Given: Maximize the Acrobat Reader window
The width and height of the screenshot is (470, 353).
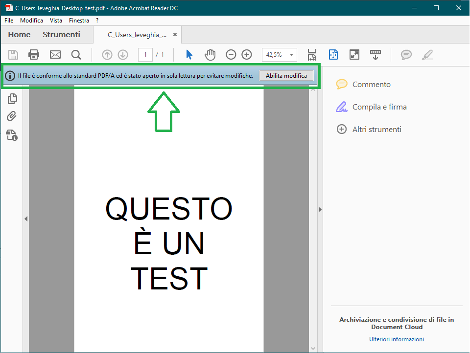Looking at the screenshot, I should point(436,8).
